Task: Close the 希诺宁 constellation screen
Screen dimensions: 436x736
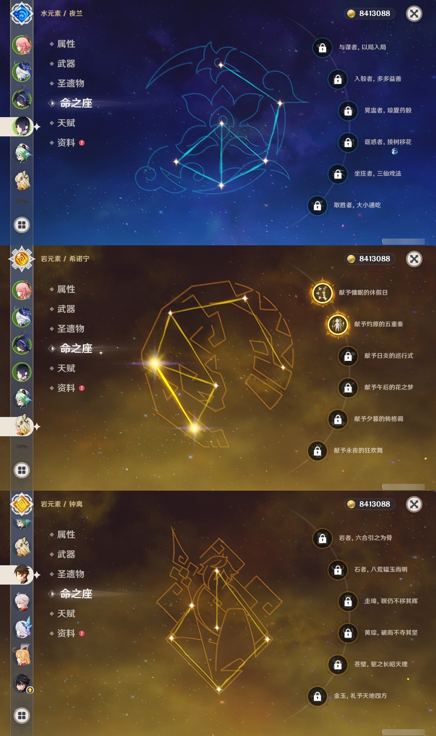Action: tap(414, 259)
